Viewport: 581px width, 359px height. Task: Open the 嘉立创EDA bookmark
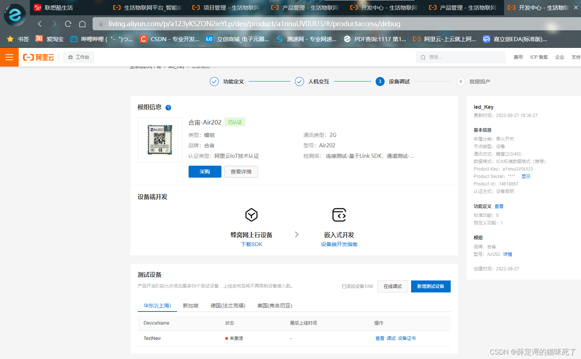click(515, 39)
